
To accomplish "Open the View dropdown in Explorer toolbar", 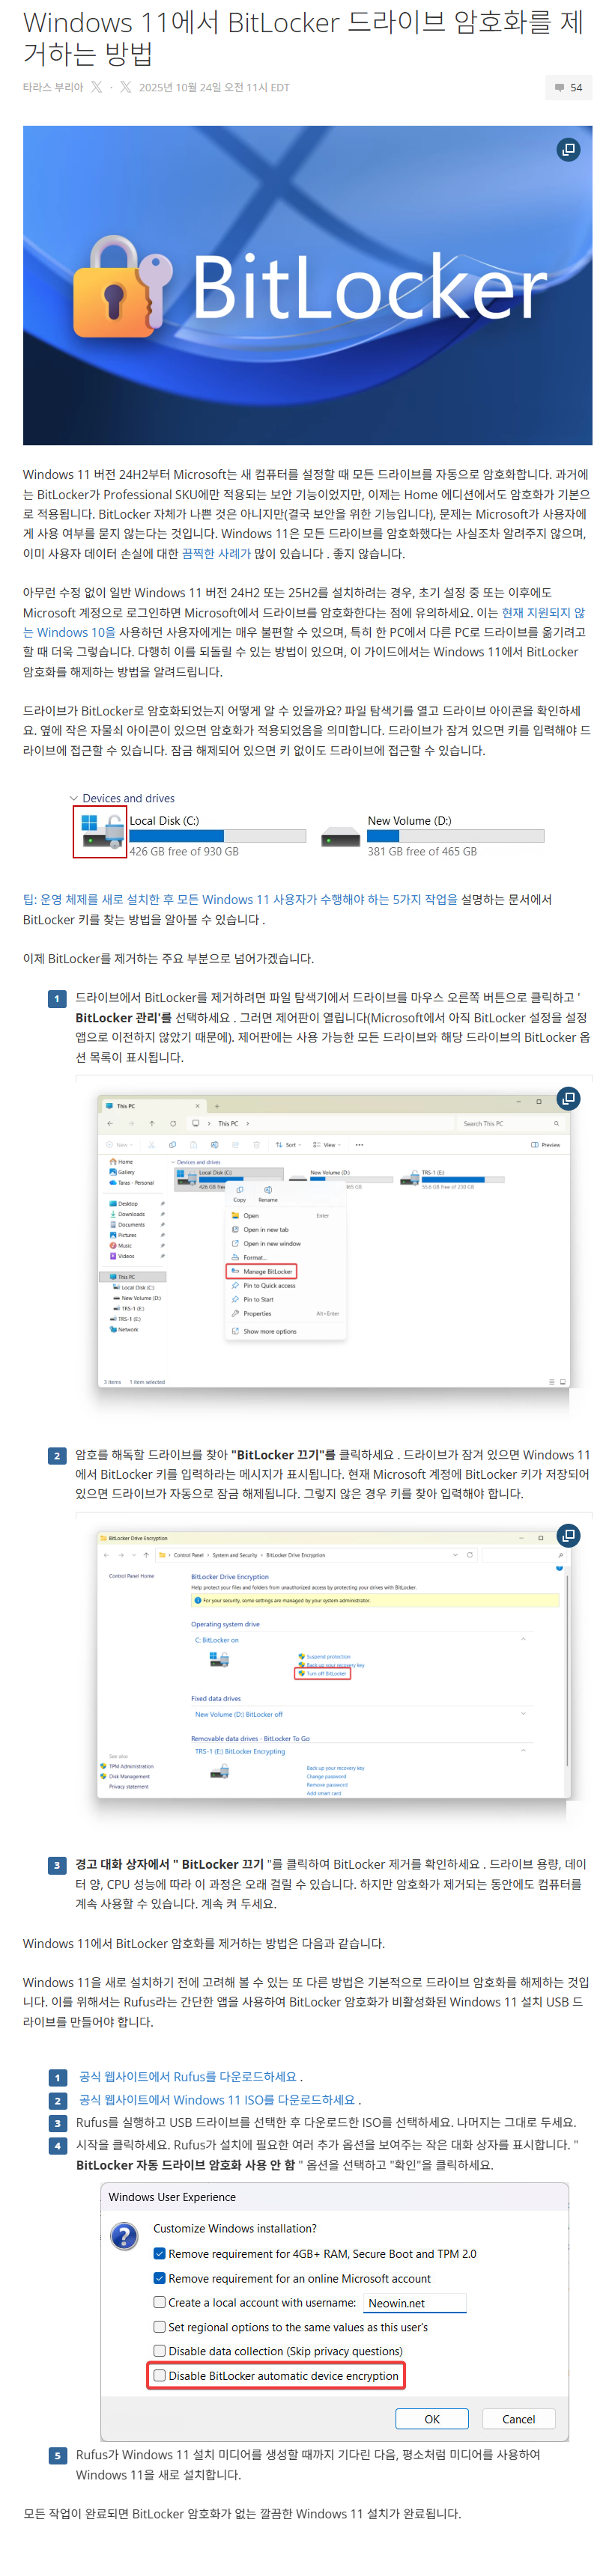I will coord(327,1144).
